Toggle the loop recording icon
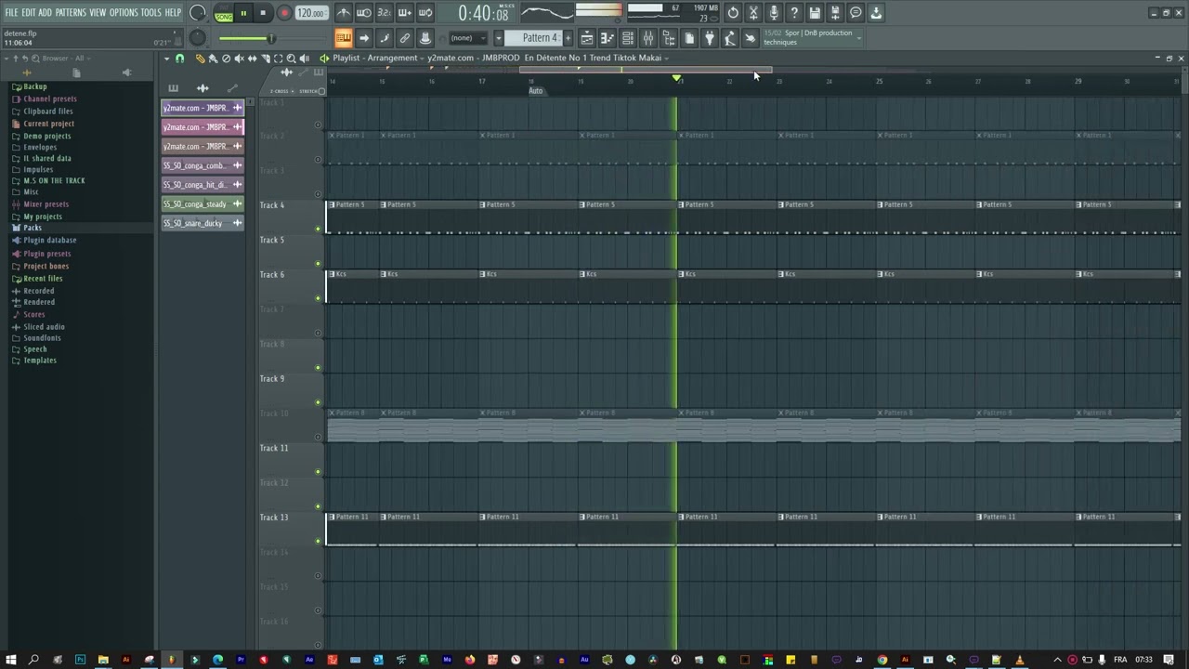This screenshot has height=669, width=1189. click(x=425, y=13)
